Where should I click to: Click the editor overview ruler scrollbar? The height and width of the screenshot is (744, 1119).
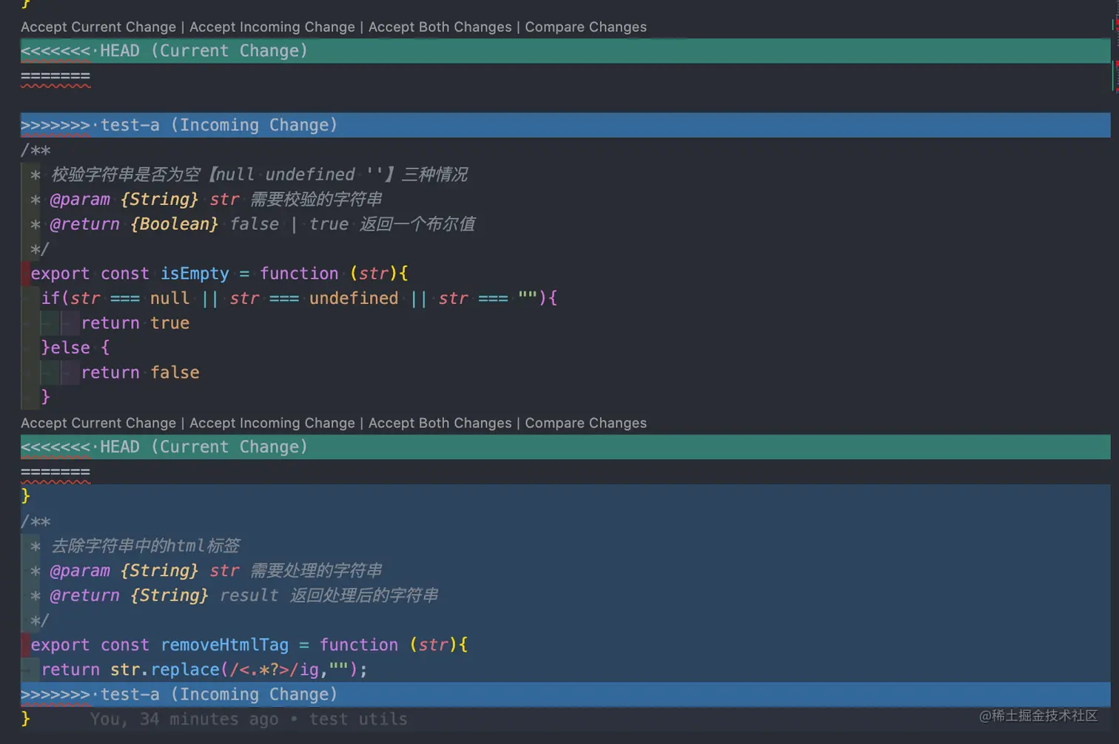[1115, 372]
